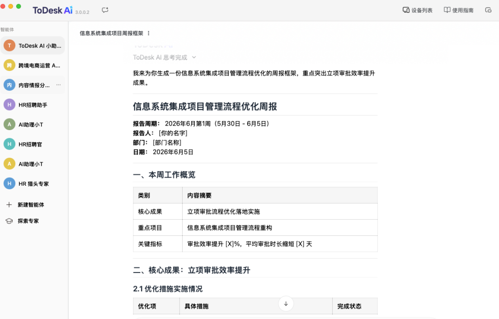Select the green AI助理小T agent
This screenshot has height=319, width=499.
[33, 125]
